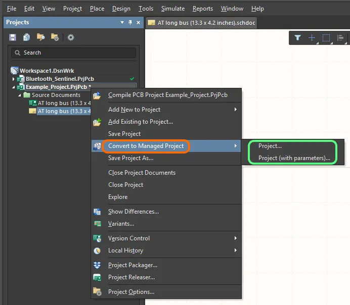Click the Project Releaser icon
This screenshot has width=350, height=305.
click(x=97, y=277)
